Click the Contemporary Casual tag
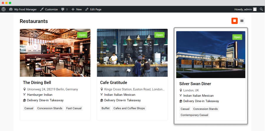This screenshot has width=265, height=131. (194, 115)
